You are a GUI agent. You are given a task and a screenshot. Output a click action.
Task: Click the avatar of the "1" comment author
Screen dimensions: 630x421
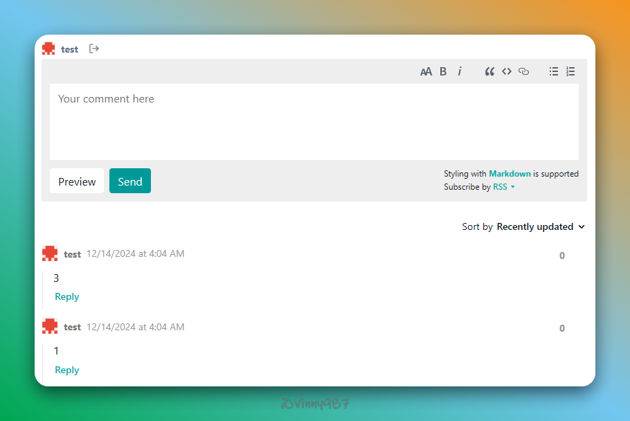[50, 326]
